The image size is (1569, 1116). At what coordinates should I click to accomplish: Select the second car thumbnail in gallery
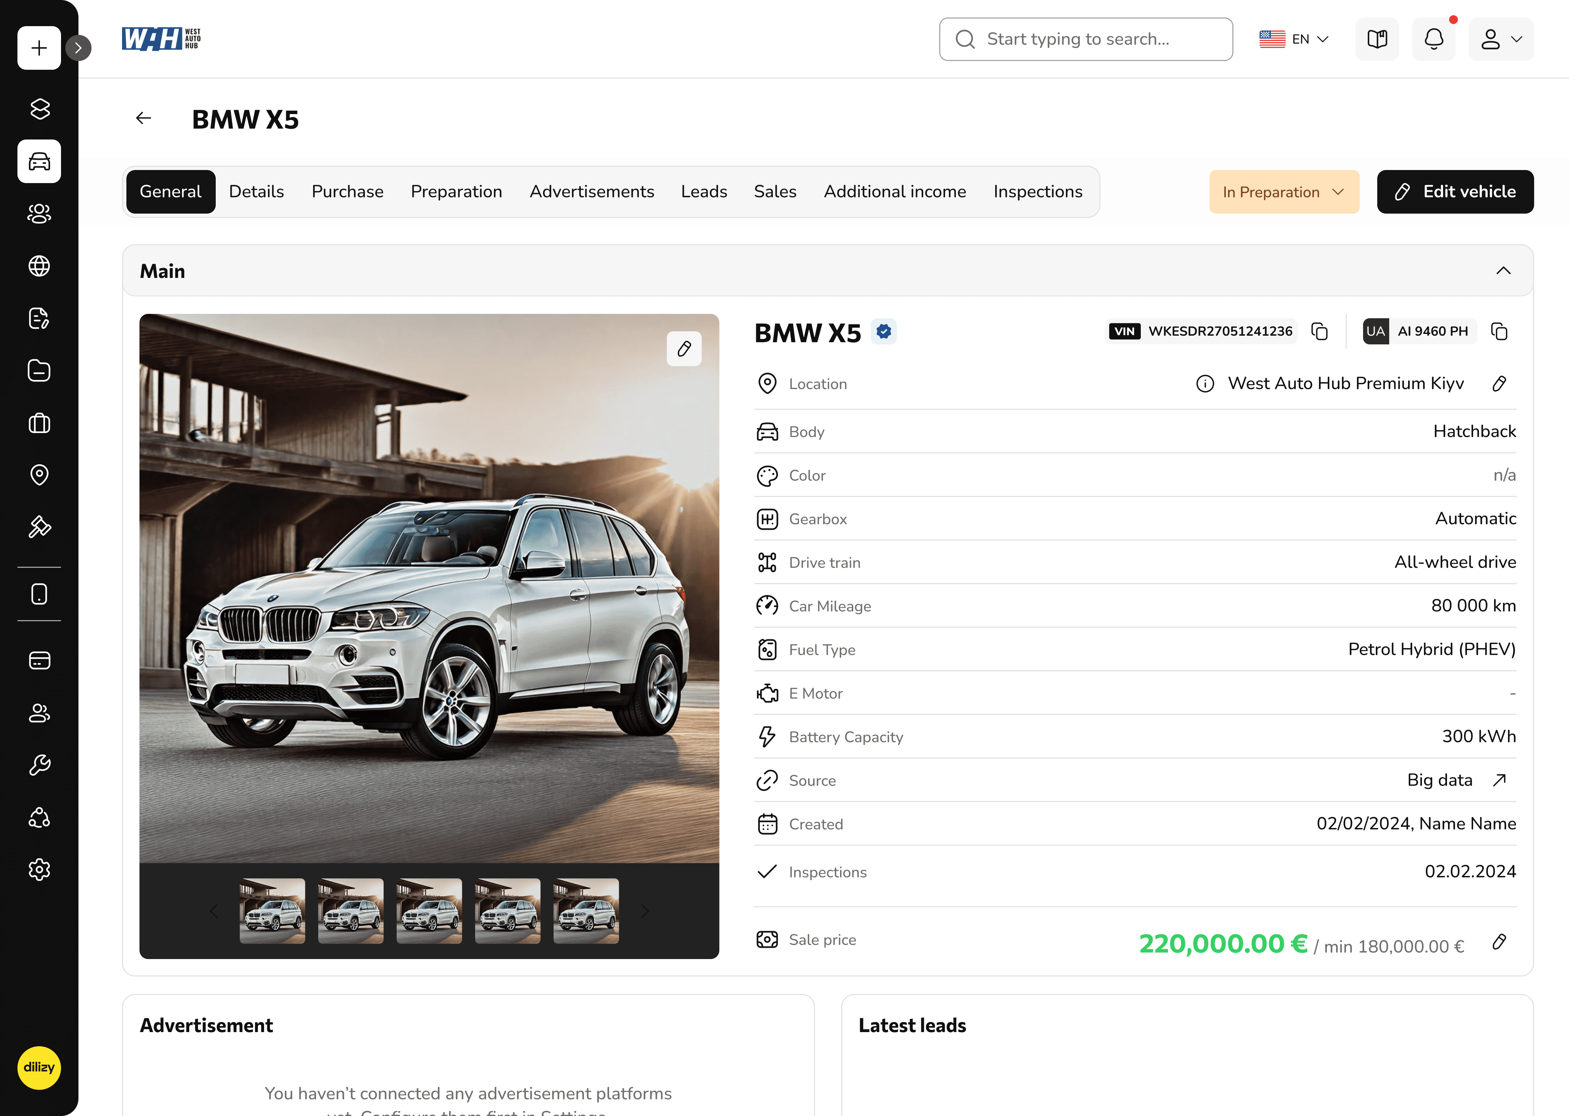pos(350,910)
